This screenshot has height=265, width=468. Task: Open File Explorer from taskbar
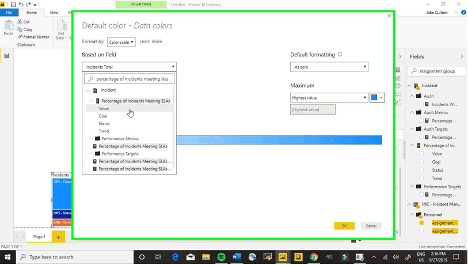click(206, 258)
